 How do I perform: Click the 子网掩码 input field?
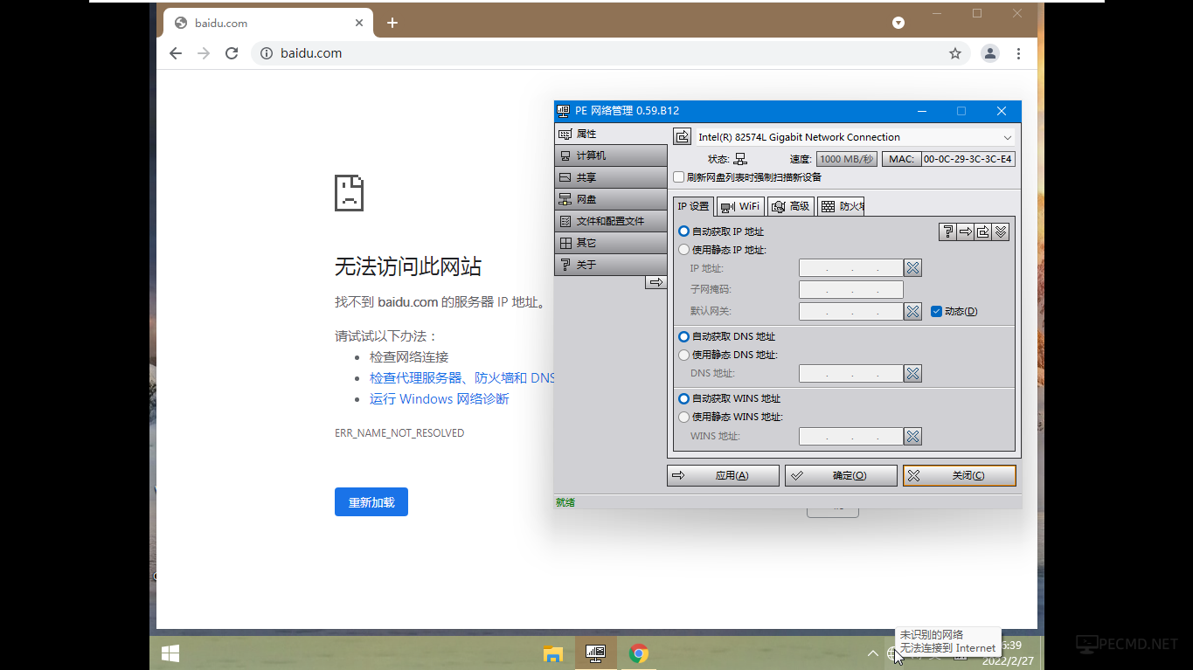point(851,289)
